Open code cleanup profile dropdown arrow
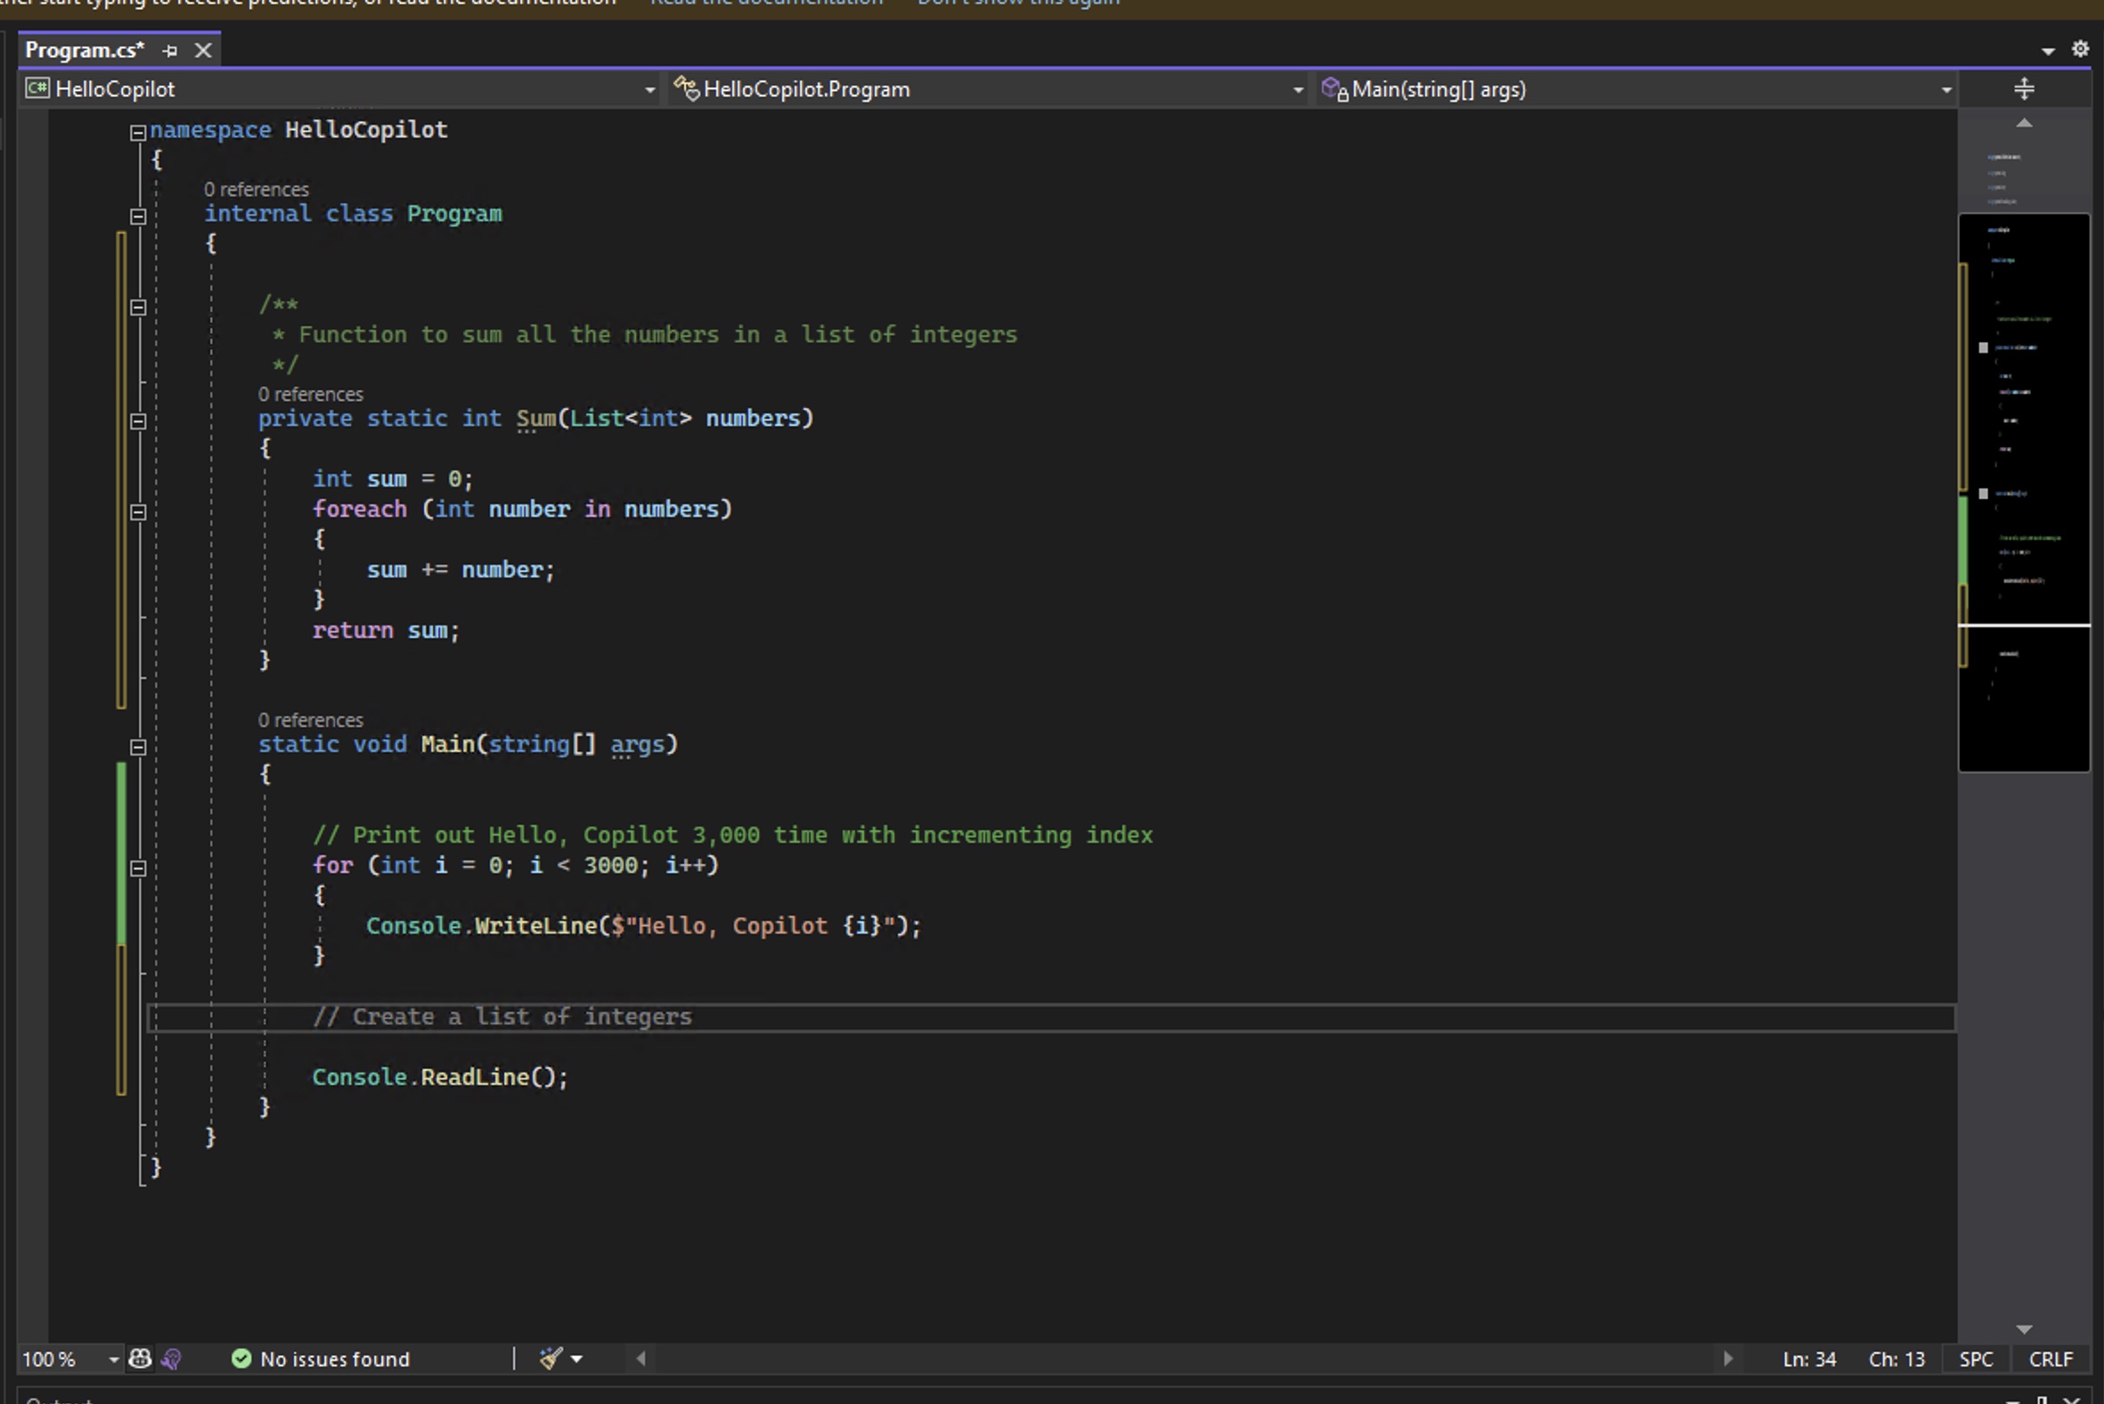This screenshot has height=1404, width=2104. 576,1359
